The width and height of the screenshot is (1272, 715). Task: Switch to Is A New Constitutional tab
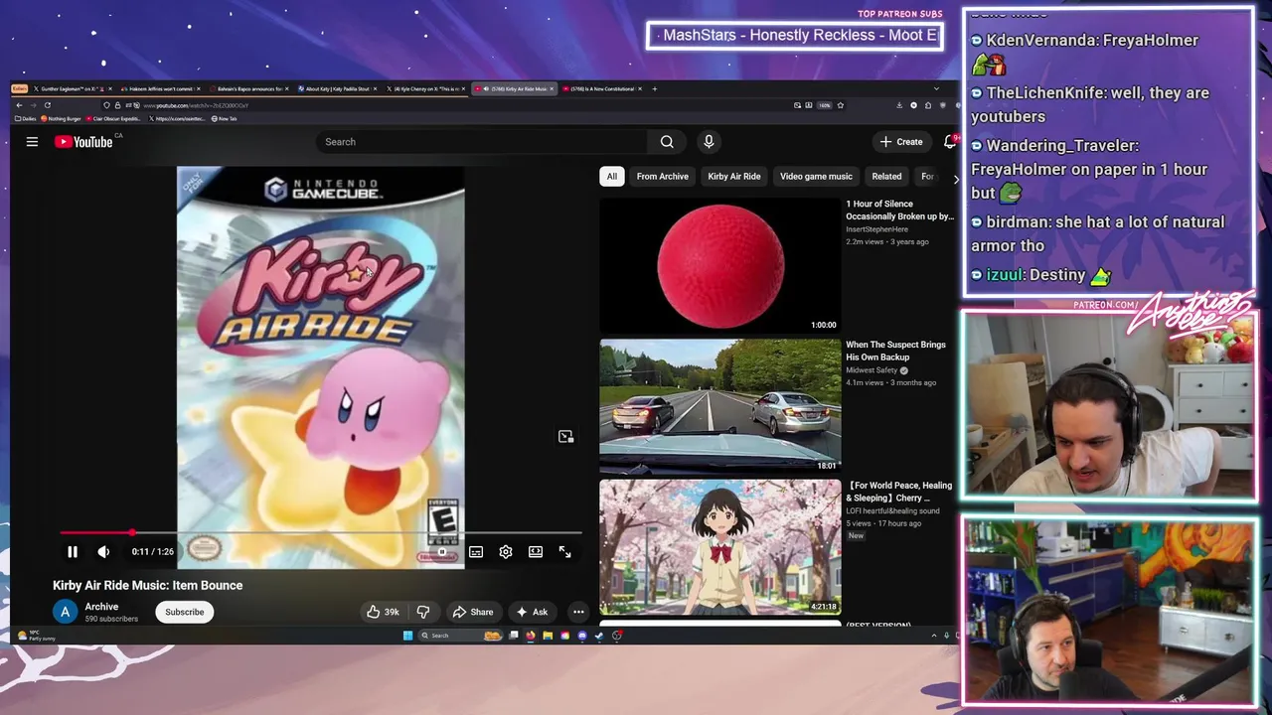(601, 88)
